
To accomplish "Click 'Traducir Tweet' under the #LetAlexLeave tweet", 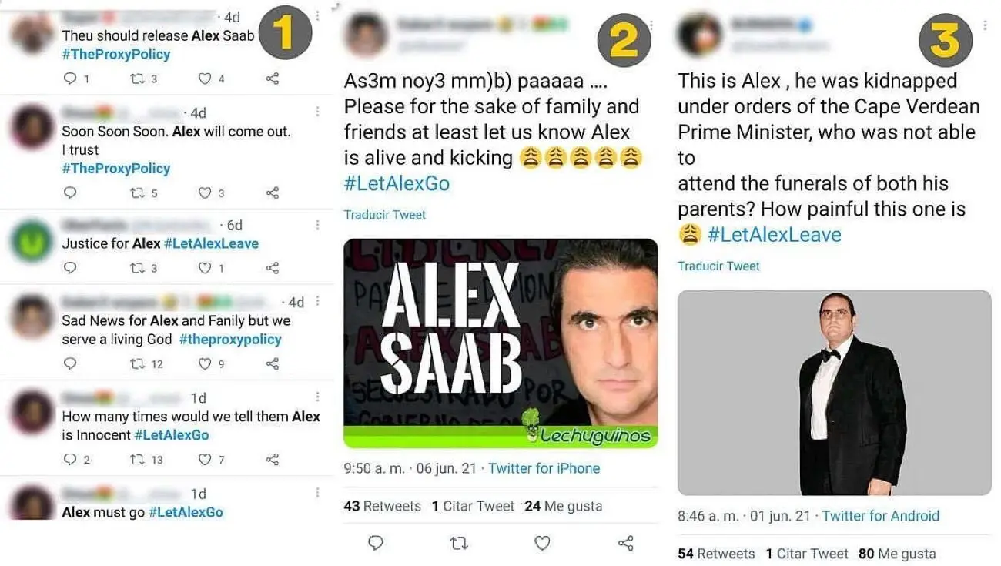I will 718,266.
